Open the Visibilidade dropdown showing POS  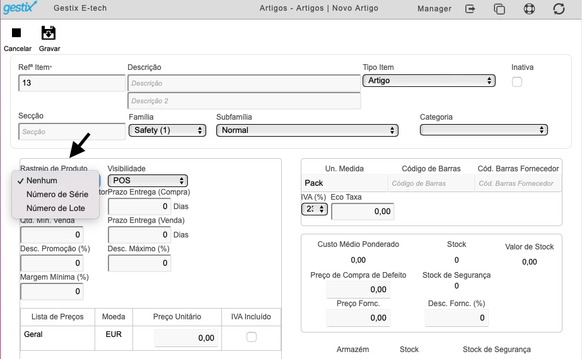pos(148,181)
